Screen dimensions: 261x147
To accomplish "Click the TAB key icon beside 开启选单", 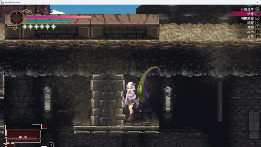I will tap(257, 9).
